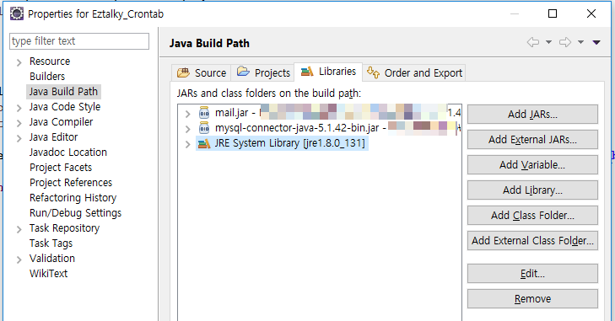Click the Remove button
The image size is (615, 321).
pyautogui.click(x=532, y=299)
